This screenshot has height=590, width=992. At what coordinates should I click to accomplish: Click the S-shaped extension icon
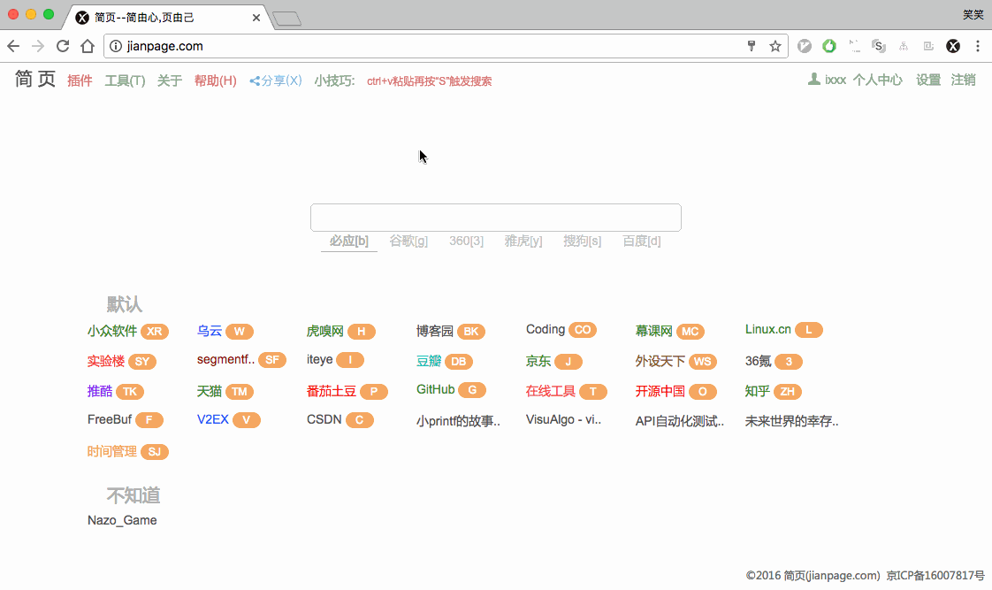click(x=878, y=46)
